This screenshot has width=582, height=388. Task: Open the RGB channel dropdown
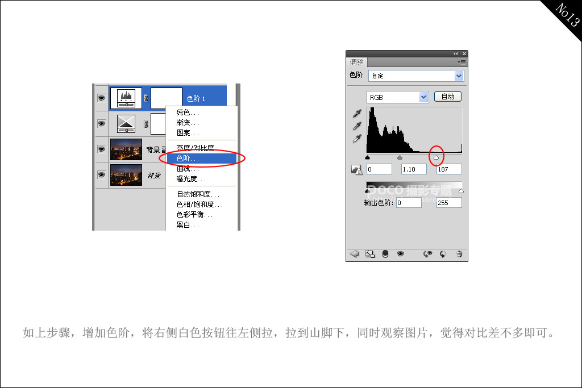(x=397, y=97)
